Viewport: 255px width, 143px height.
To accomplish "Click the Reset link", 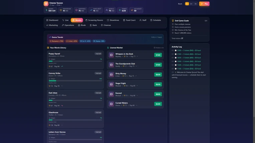I will tap(180, 4).
